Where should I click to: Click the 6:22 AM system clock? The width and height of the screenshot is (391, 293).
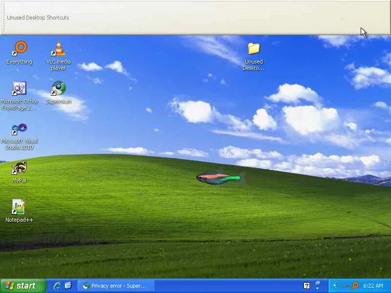click(373, 286)
